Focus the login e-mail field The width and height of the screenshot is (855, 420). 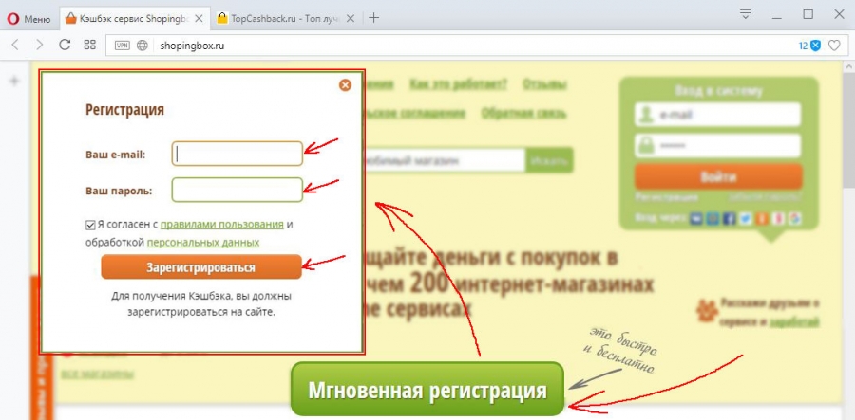[718, 115]
